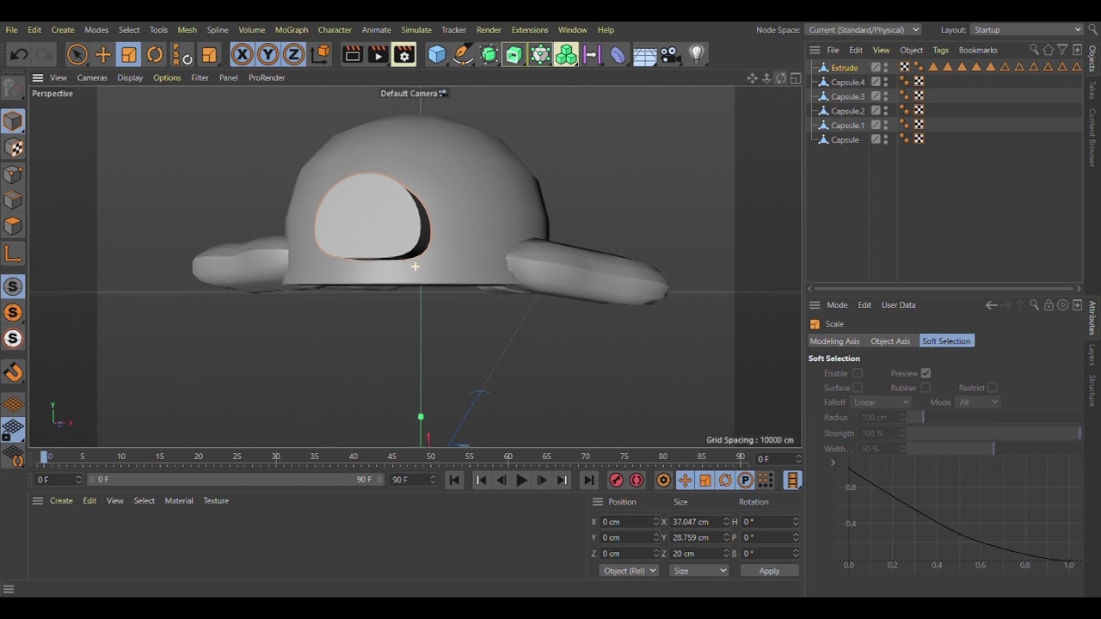Click the Apply button in coordinates
Image resolution: width=1101 pixels, height=619 pixels.
[x=769, y=571]
